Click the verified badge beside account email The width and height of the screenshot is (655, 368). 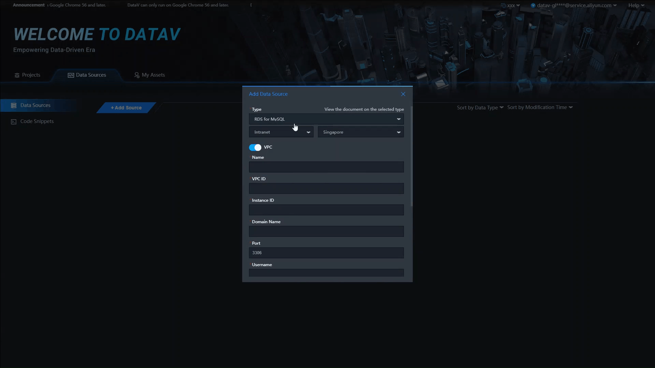point(533,5)
